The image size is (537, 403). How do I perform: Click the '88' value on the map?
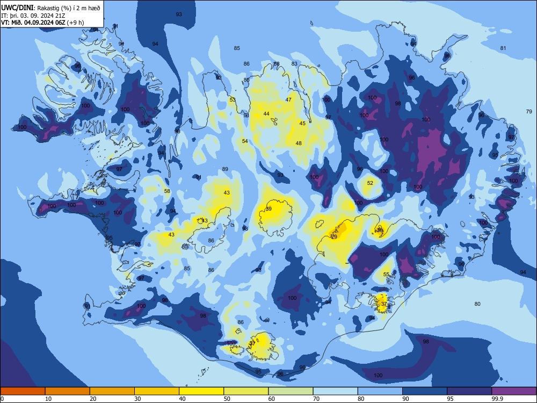[x=277, y=64]
